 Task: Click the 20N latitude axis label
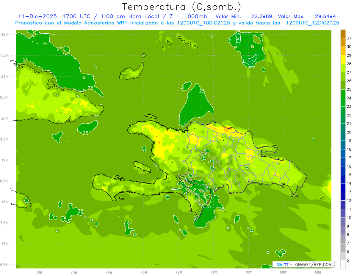coord(4,118)
